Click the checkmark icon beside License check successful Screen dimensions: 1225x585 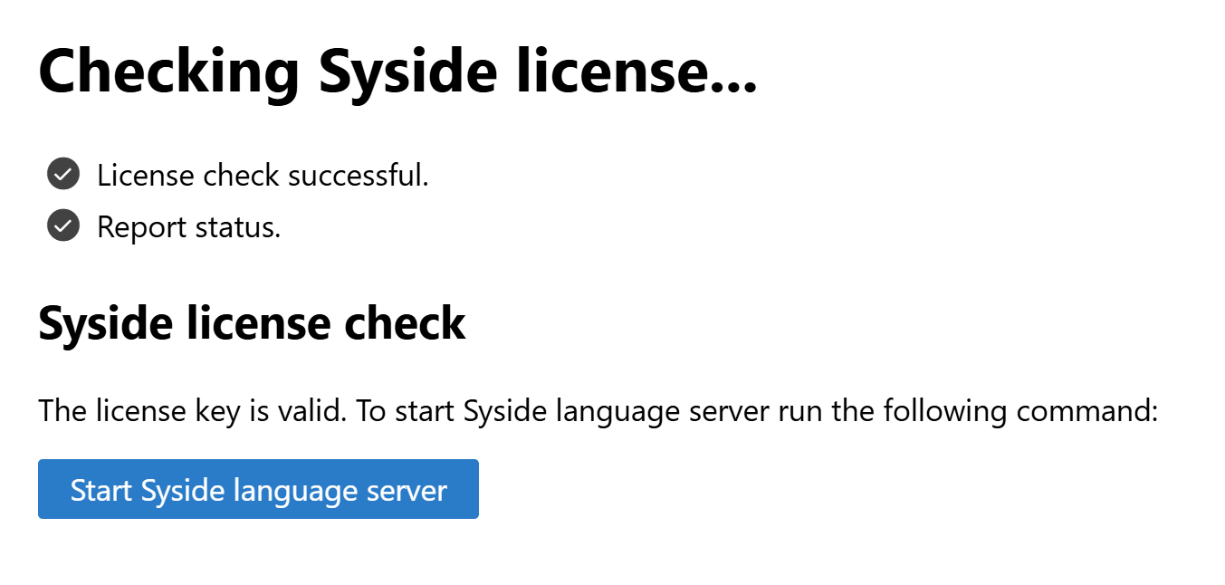(x=63, y=174)
